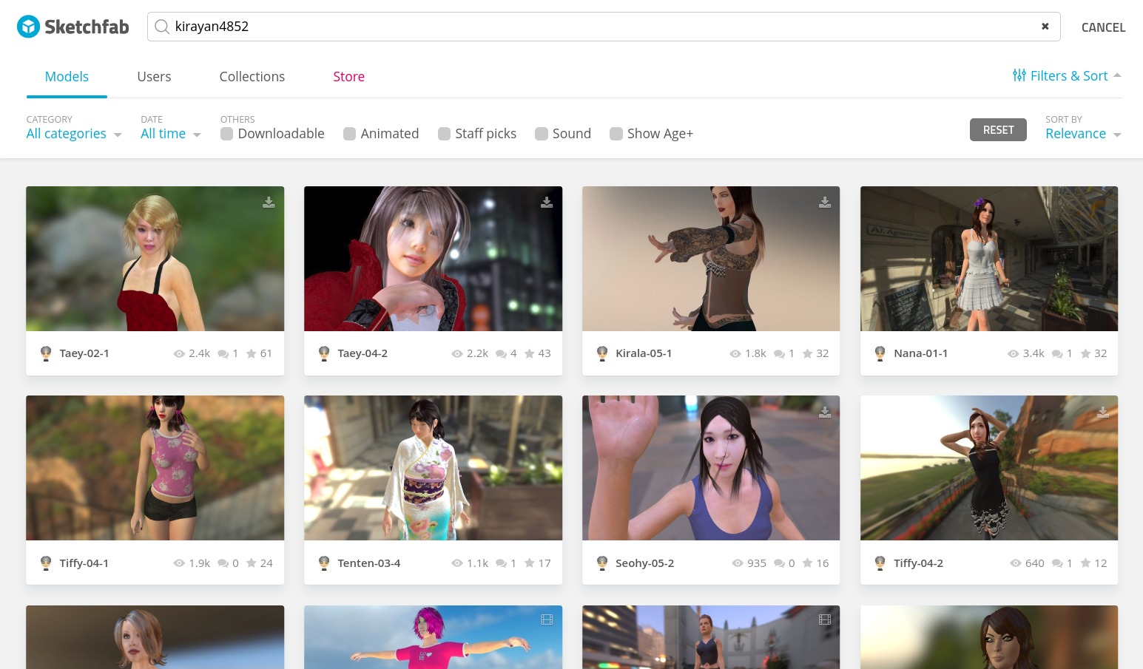The height and width of the screenshot is (669, 1143).
Task: Click the comments icon on Tiffy-04-1
Action: click(x=223, y=563)
